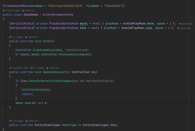195x131 pixels.
Task: Navigate to EntityMovementState base class
Action: (58, 15)
